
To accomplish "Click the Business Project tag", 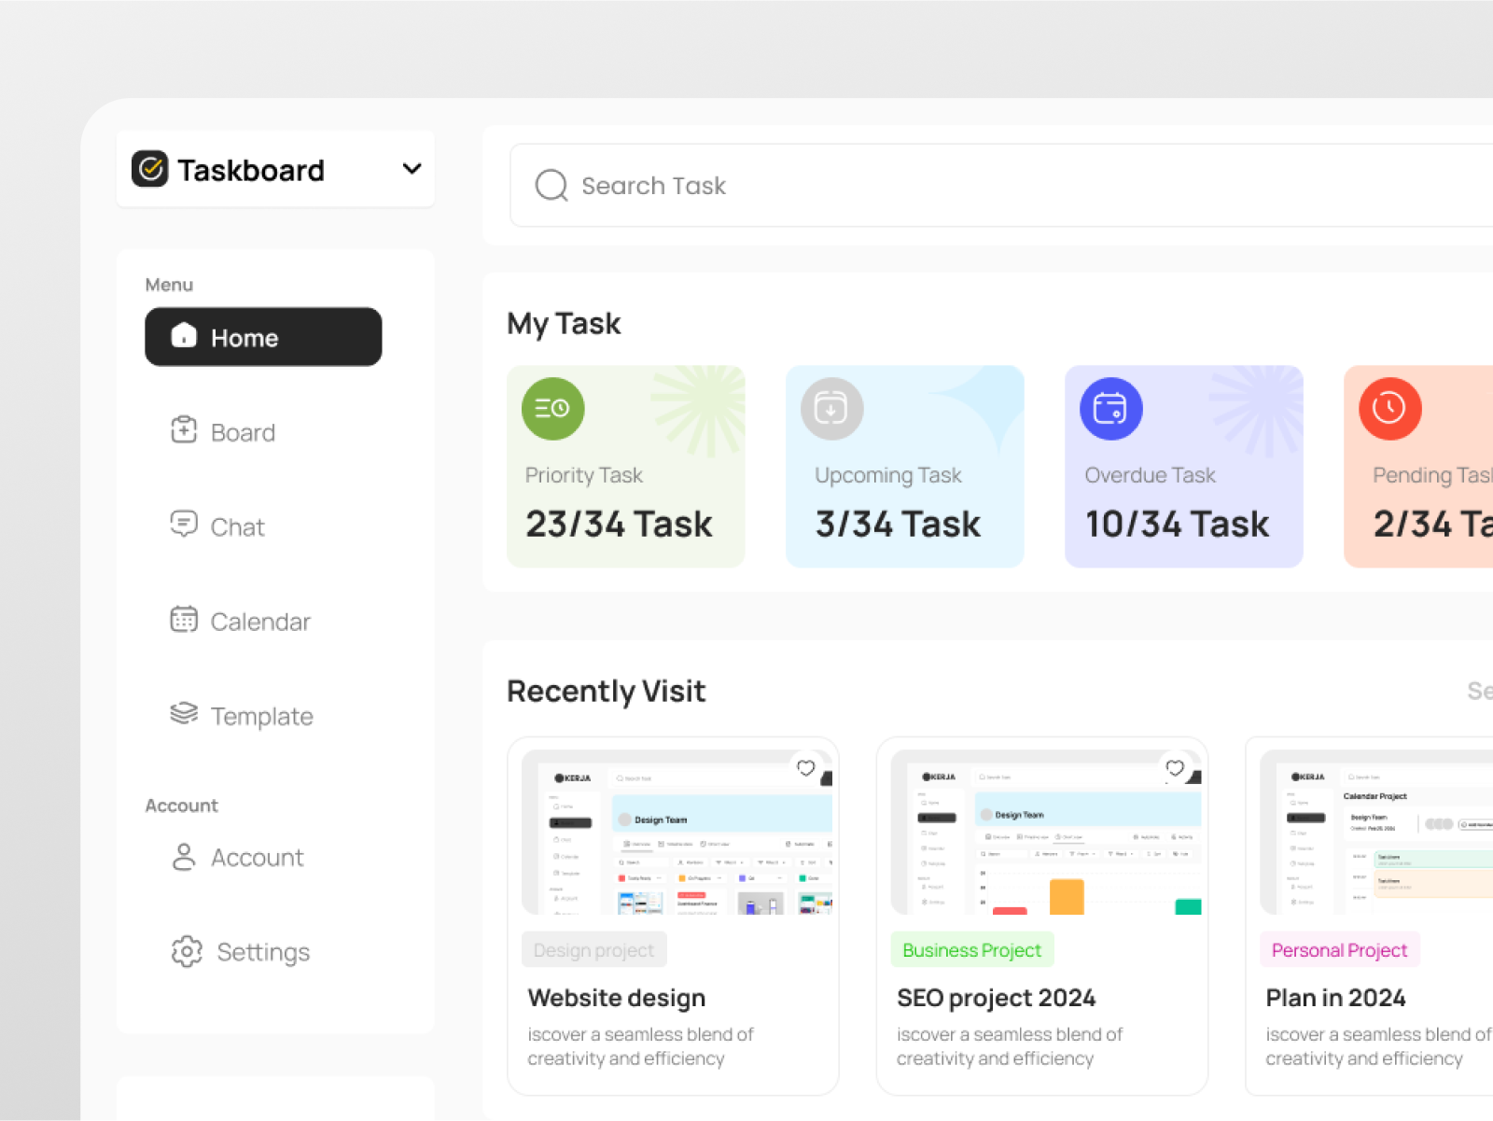I will (x=971, y=949).
